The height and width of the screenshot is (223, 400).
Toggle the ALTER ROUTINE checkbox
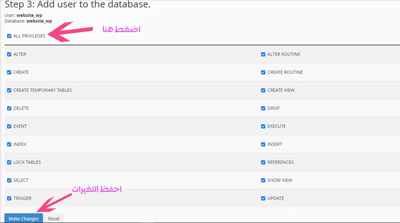(263, 54)
